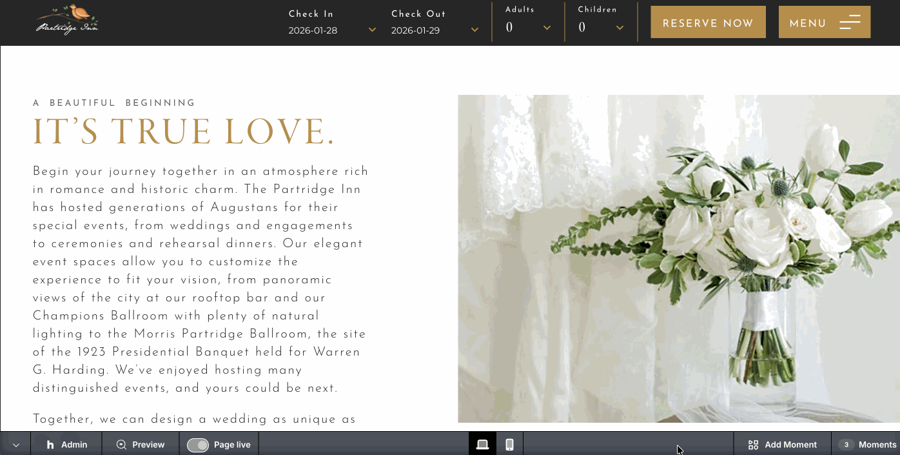
Task: Click the Moments count badge showing 3
Action: coord(846,445)
